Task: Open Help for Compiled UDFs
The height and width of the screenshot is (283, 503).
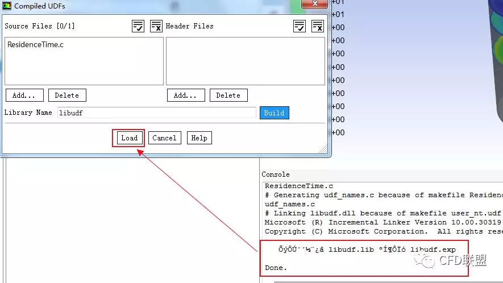Action: 199,138
